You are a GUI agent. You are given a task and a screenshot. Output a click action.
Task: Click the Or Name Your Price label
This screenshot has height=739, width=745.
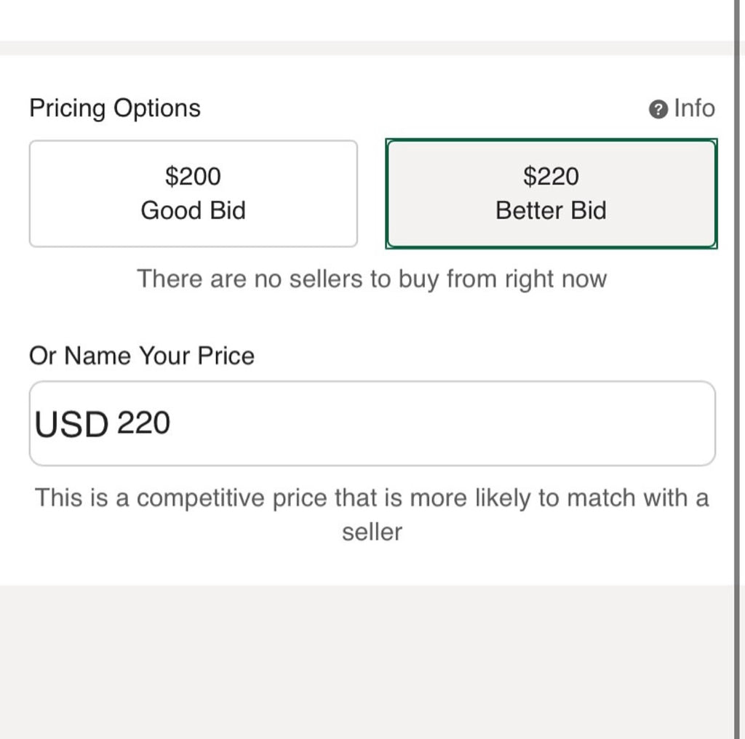pos(142,356)
